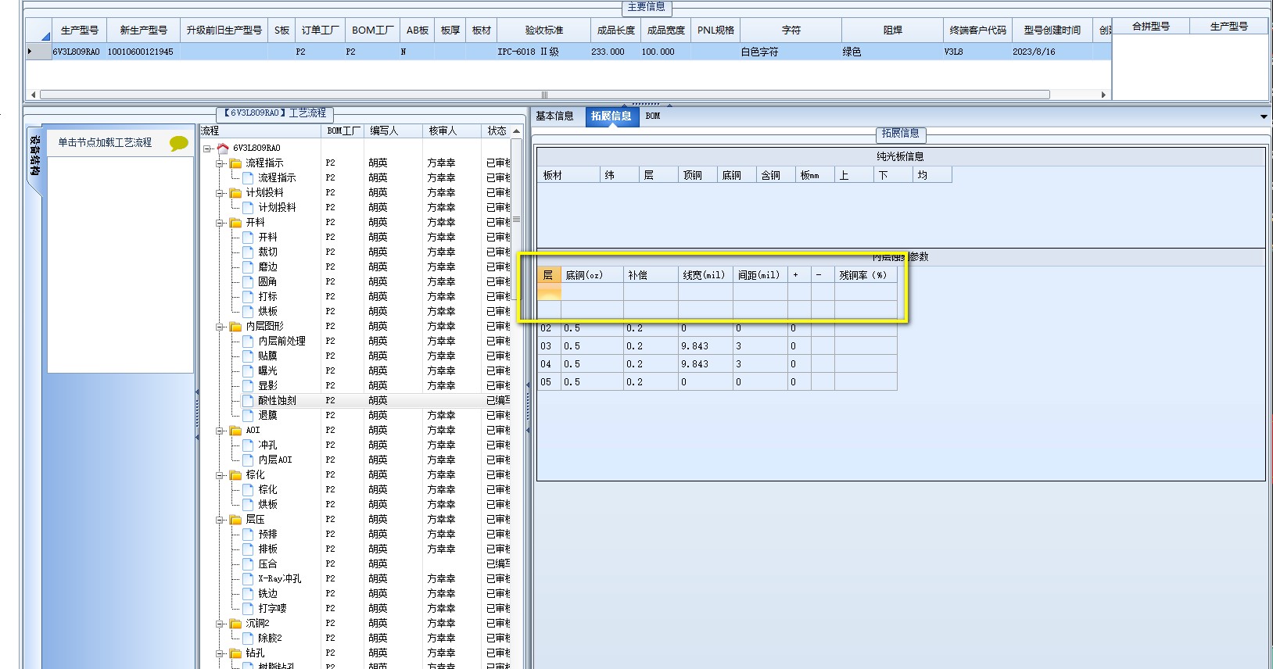This screenshot has width=1273, height=669.
Task: Click document icon beside 除胶2 step
Action: coord(248,638)
